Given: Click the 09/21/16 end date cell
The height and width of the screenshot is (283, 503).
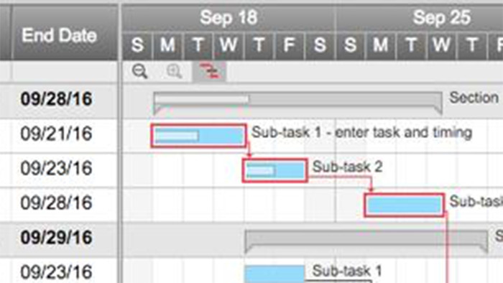Looking at the screenshot, I should point(57,134).
